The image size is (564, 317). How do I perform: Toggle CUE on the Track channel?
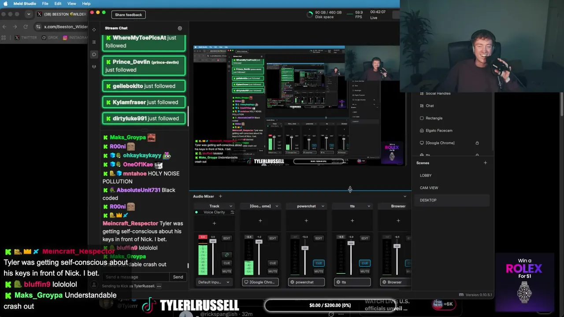(226, 263)
